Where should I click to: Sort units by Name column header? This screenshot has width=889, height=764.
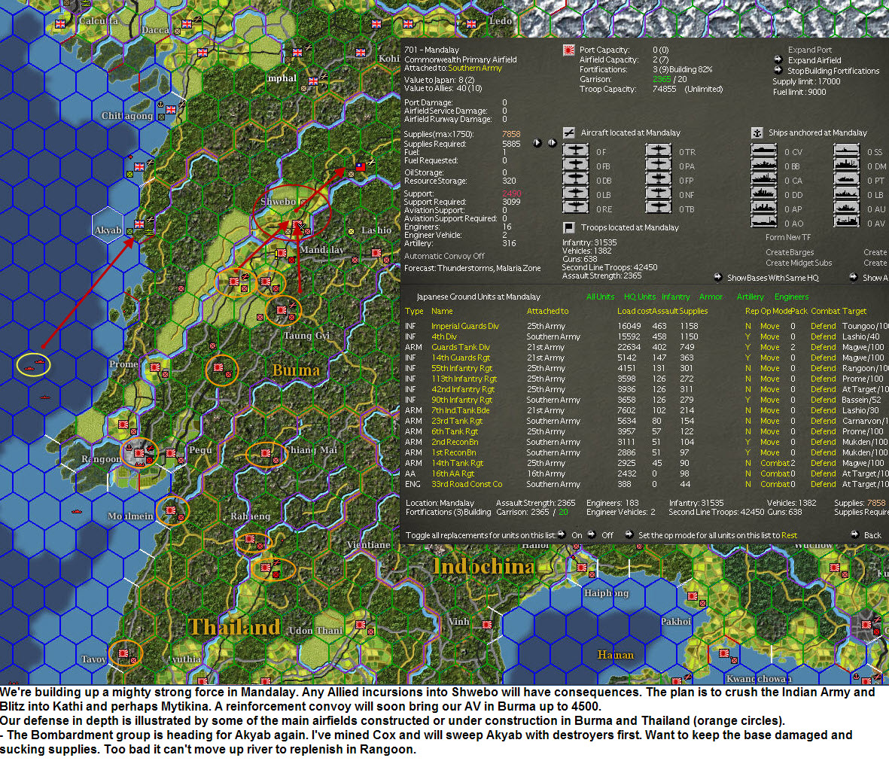(x=442, y=311)
